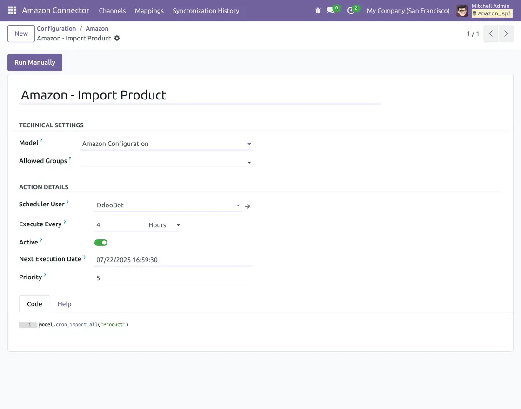Open the Hours interval unit dropdown
This screenshot has width=521, height=409.
tap(164, 225)
